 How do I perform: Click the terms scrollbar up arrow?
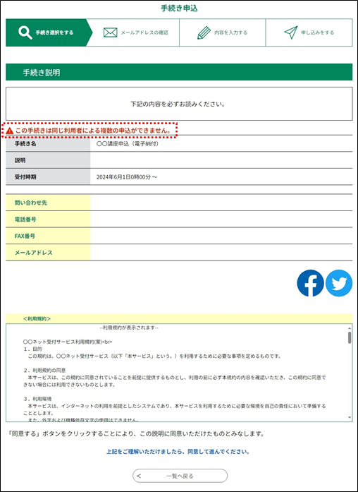point(350,328)
